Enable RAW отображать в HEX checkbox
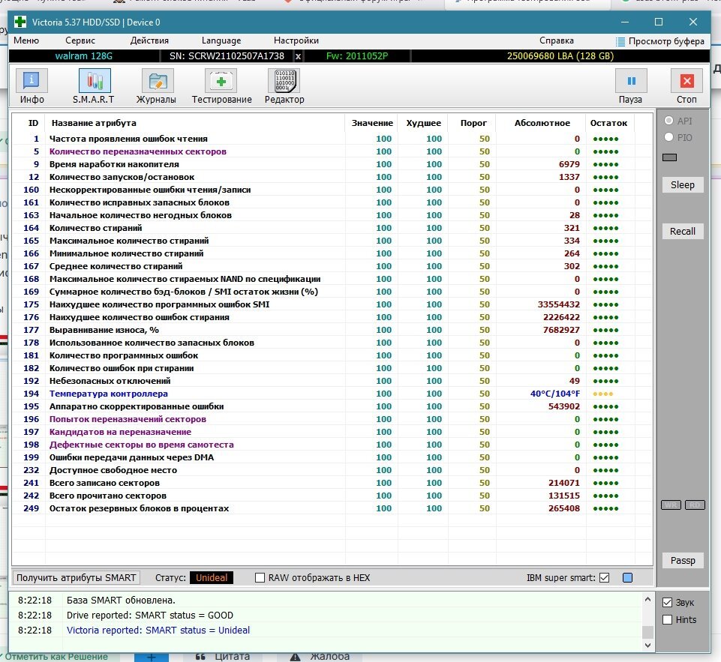This screenshot has height=662, width=721. (260, 578)
